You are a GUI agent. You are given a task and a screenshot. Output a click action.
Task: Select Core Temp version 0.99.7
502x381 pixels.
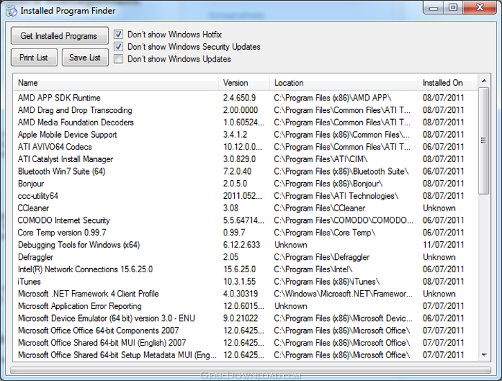(246, 233)
